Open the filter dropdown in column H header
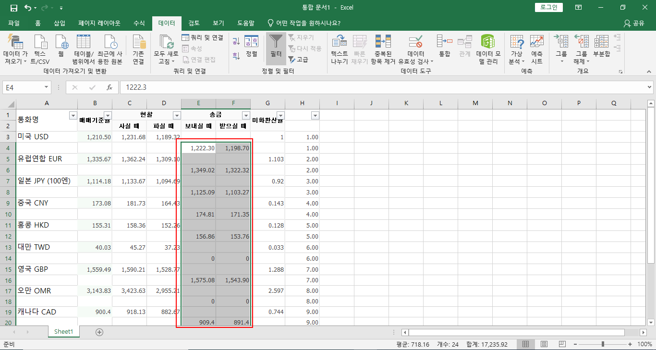The width and height of the screenshot is (656, 350). (x=315, y=115)
